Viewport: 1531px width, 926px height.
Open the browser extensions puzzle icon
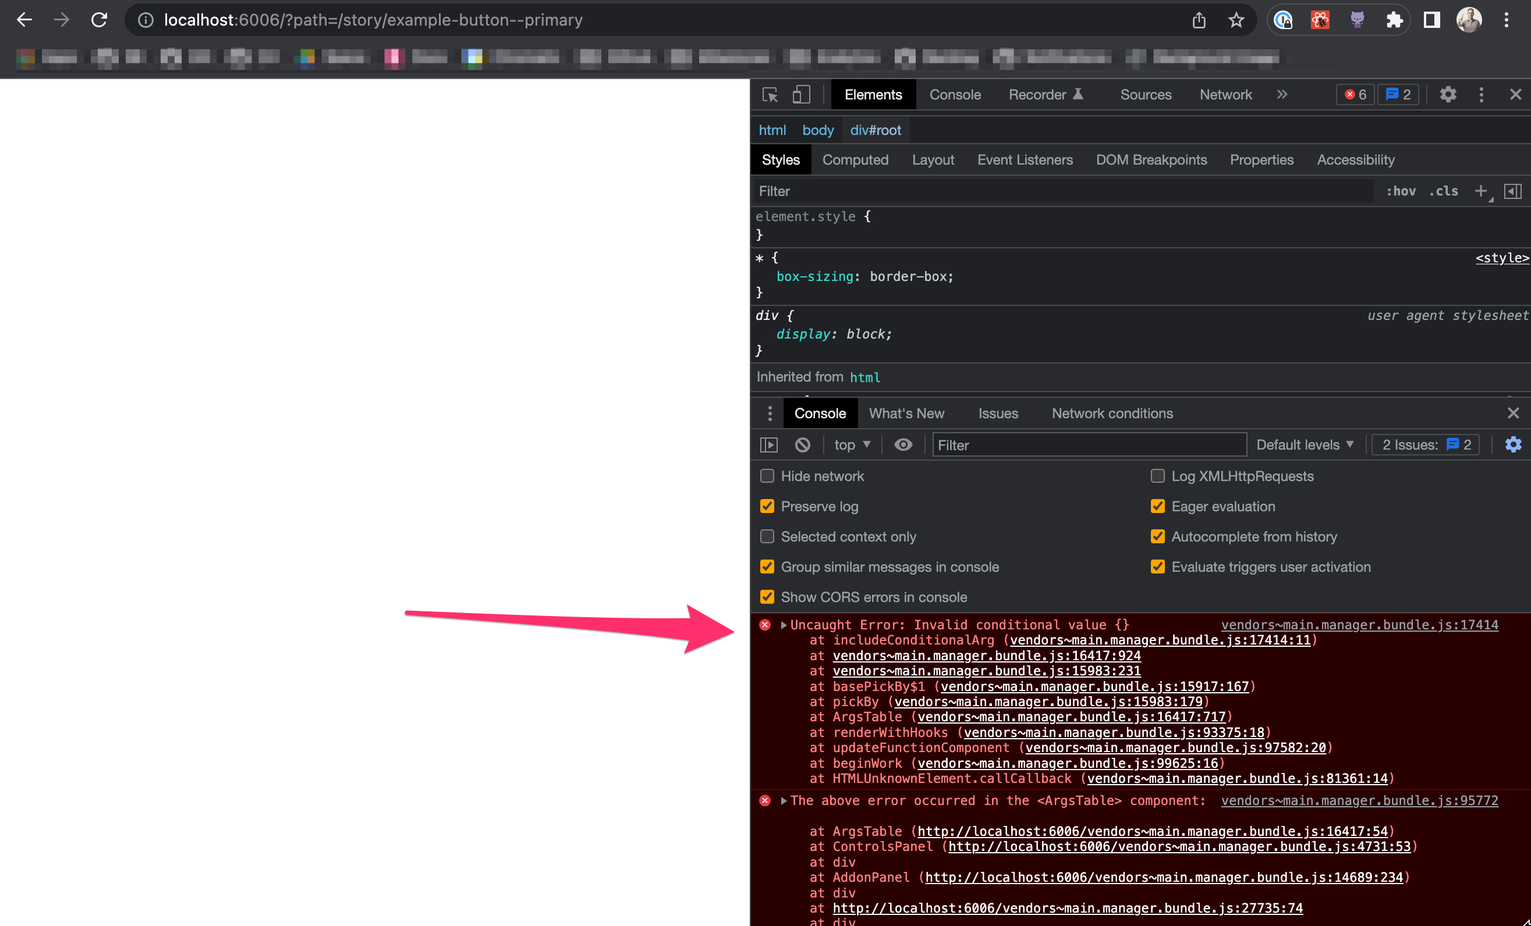coord(1395,19)
